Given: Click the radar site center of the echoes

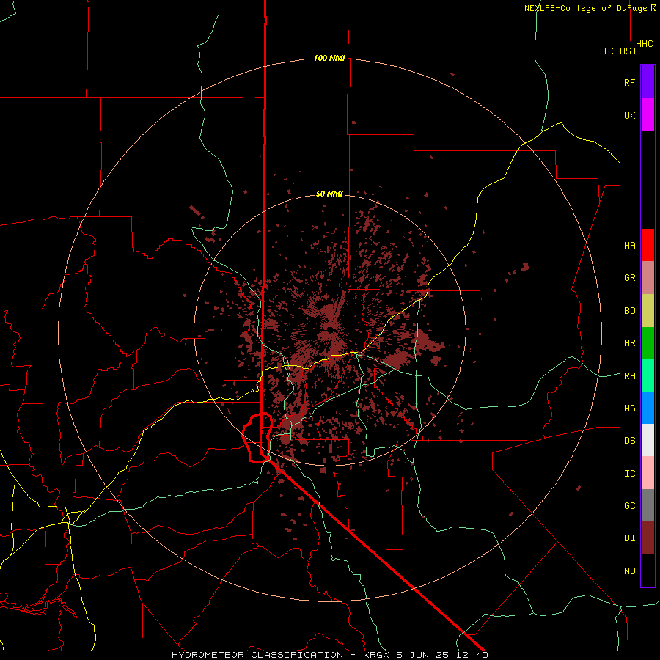Looking at the screenshot, I should [x=329, y=329].
